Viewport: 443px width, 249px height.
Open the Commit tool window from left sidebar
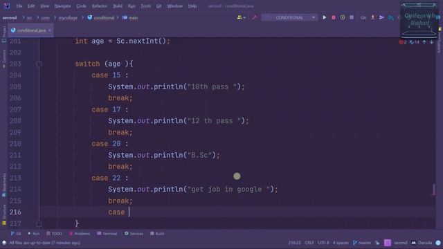pyautogui.click(x=4, y=59)
